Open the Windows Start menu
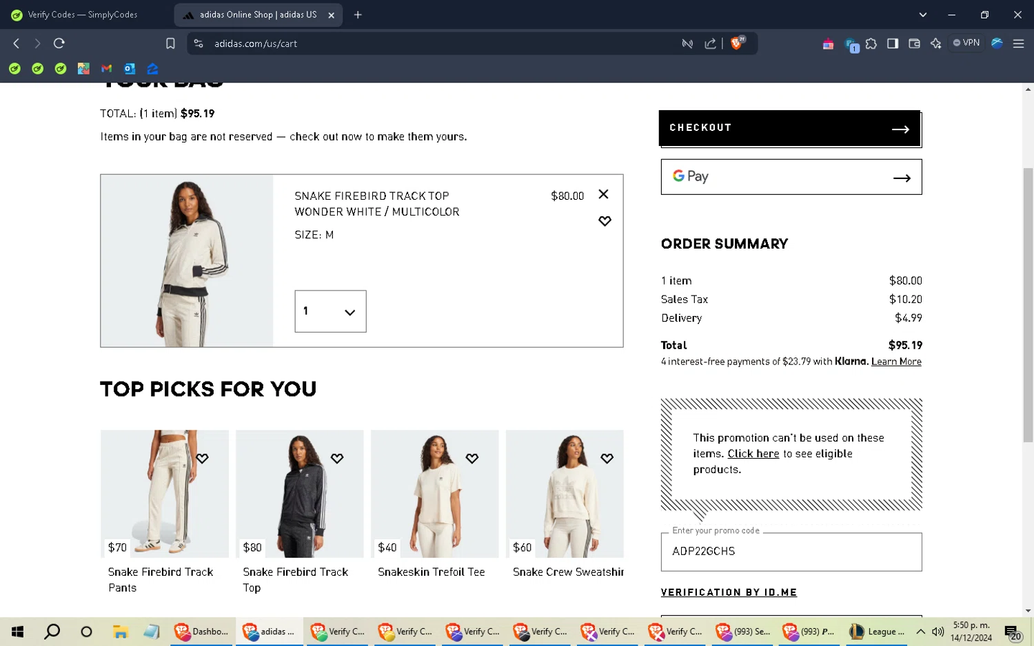Image resolution: width=1034 pixels, height=646 pixels. pos(18,632)
